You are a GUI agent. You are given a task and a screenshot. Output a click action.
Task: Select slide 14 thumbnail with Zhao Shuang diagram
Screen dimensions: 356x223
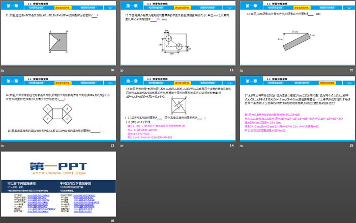tap(178, 109)
